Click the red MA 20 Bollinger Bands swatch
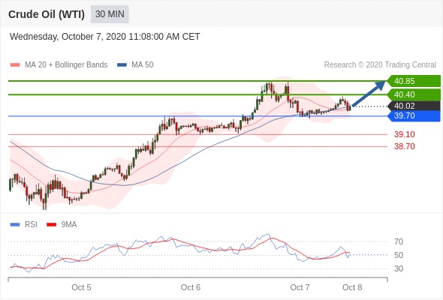 tap(15, 65)
